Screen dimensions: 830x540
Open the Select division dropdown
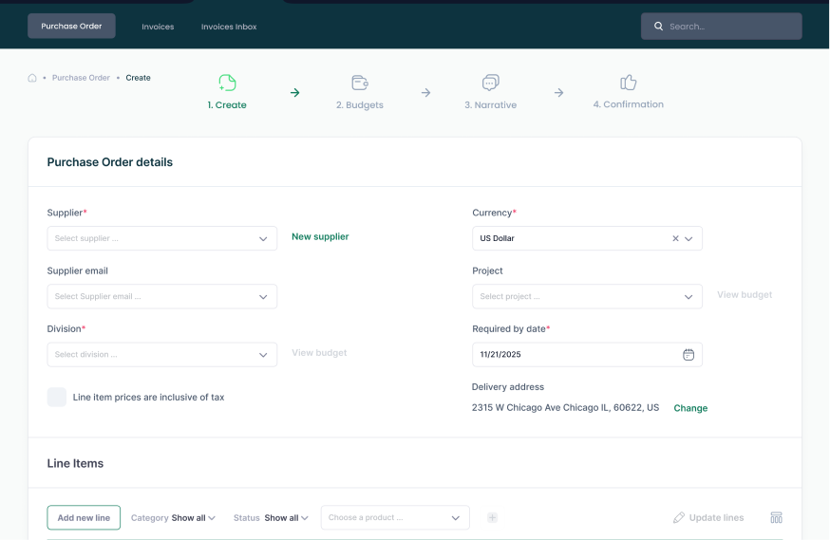click(162, 355)
